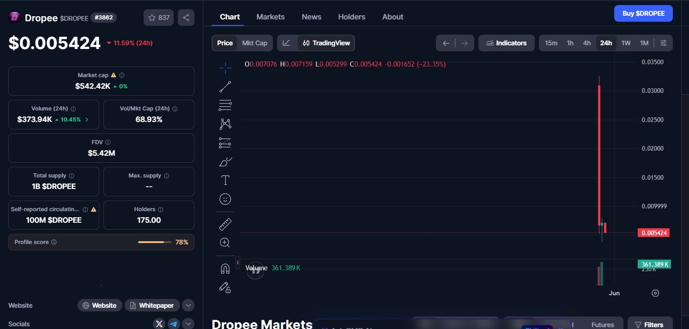Redo the chart action
The width and height of the screenshot is (689, 329).
click(x=465, y=43)
